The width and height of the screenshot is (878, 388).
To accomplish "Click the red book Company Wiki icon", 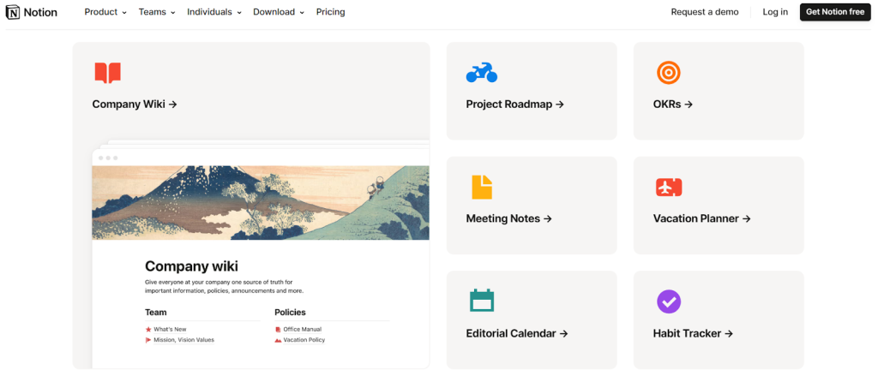I will coord(107,74).
